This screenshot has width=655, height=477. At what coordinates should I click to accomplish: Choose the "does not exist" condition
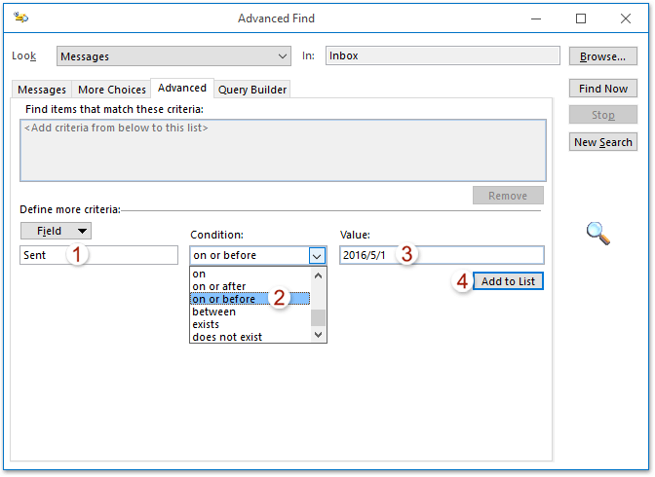[250, 337]
